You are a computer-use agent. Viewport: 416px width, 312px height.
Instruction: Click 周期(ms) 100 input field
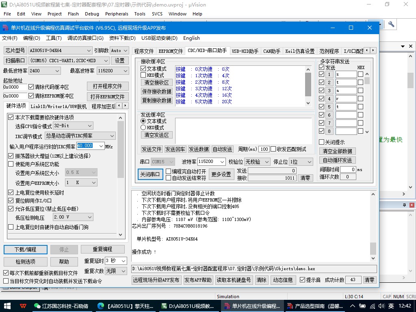tap(264, 149)
